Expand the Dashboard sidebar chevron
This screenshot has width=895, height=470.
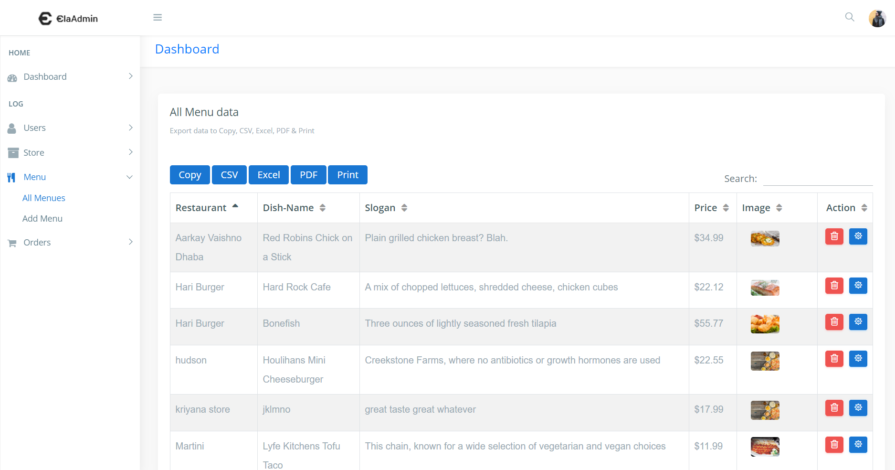tap(131, 76)
